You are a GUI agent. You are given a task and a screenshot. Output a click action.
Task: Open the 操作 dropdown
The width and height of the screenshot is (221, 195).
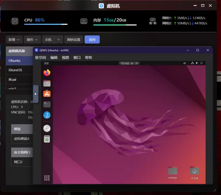pos(33,40)
